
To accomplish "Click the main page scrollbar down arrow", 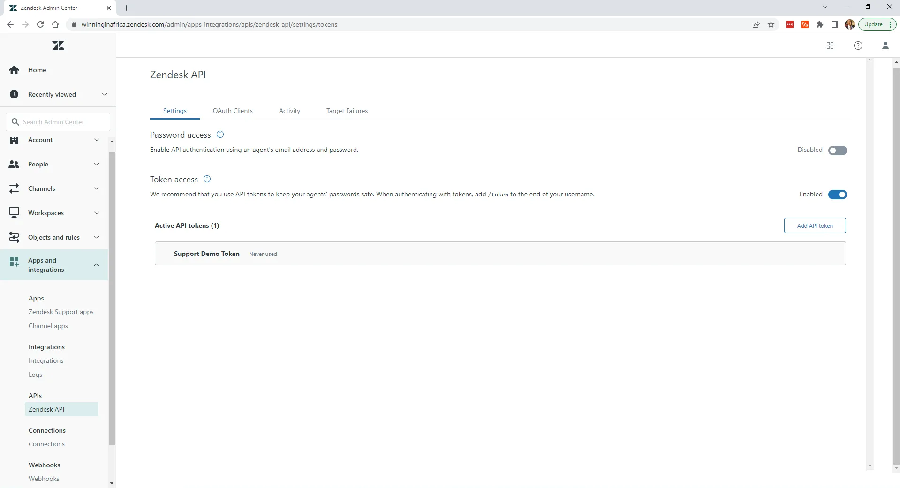I will pos(896,468).
